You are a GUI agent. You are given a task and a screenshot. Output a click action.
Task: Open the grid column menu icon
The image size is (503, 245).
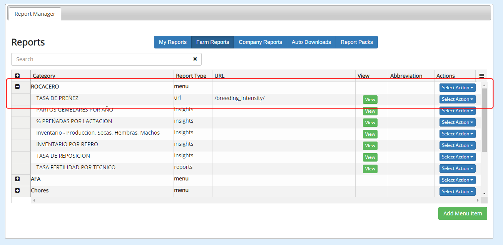click(481, 76)
